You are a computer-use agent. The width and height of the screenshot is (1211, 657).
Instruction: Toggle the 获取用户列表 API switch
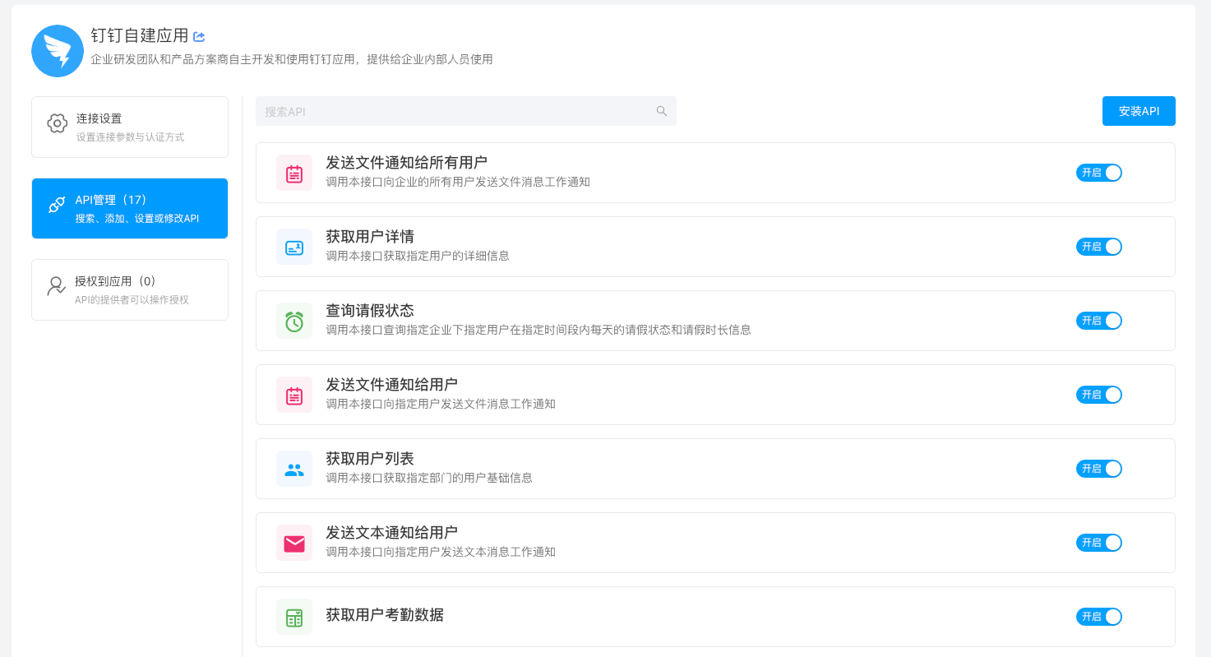pyautogui.click(x=1098, y=468)
